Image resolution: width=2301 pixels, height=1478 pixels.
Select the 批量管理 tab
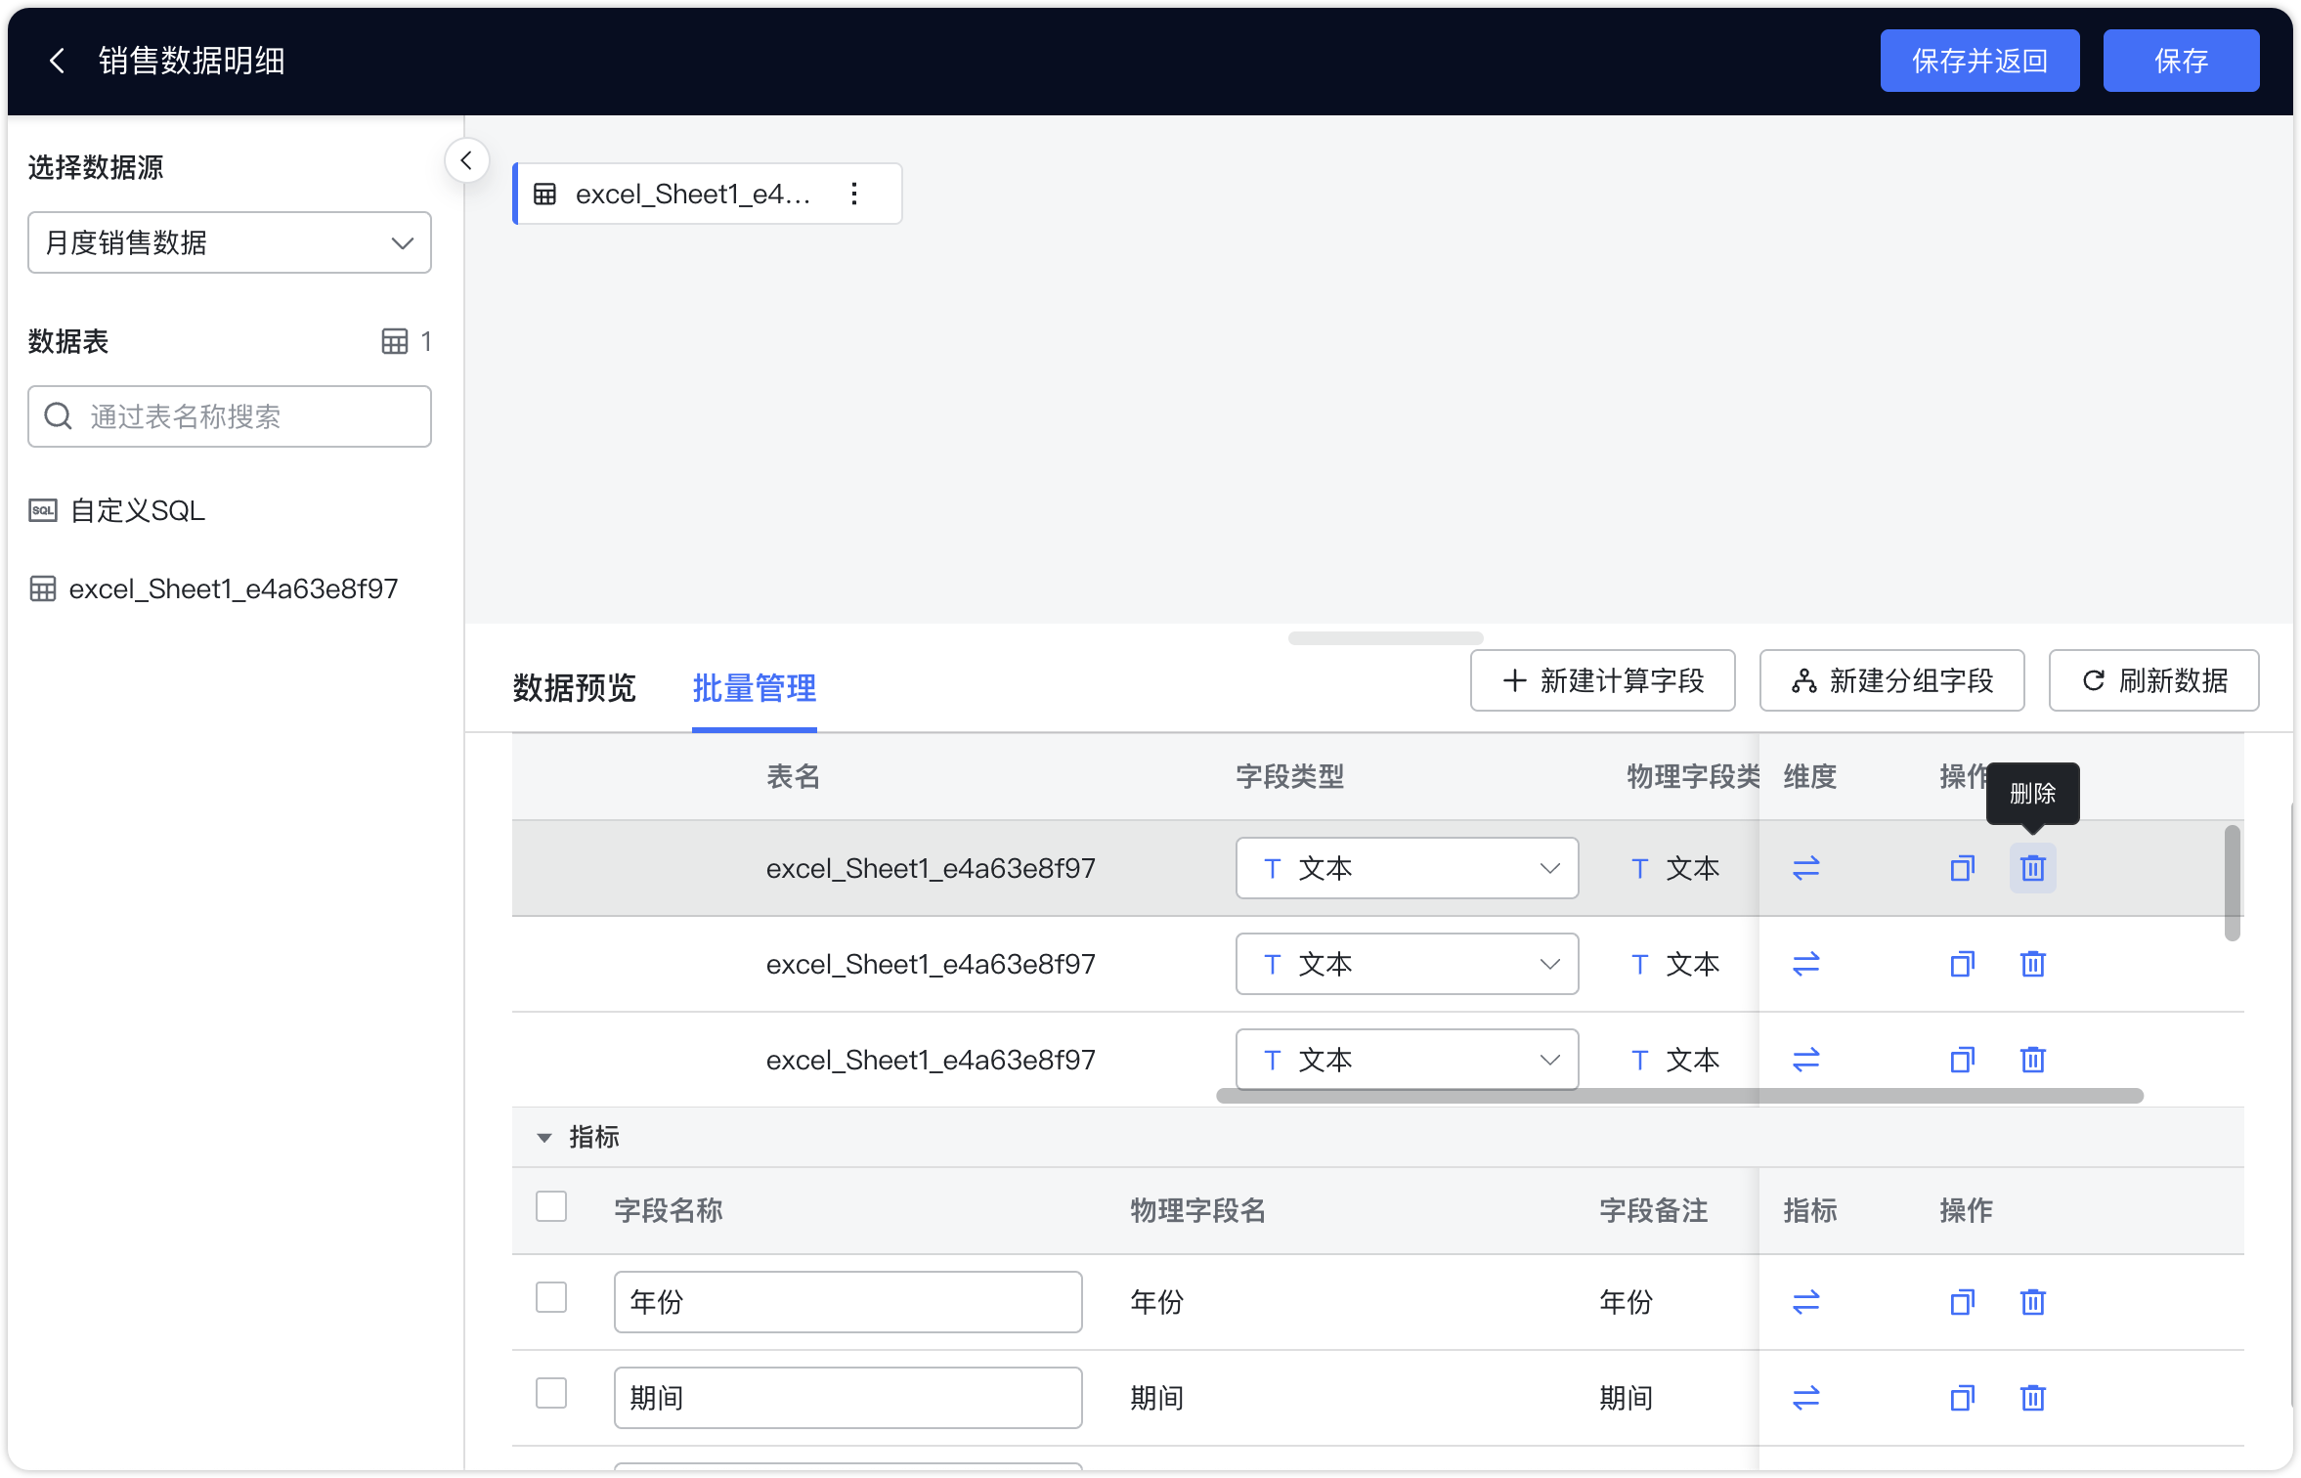pos(755,688)
